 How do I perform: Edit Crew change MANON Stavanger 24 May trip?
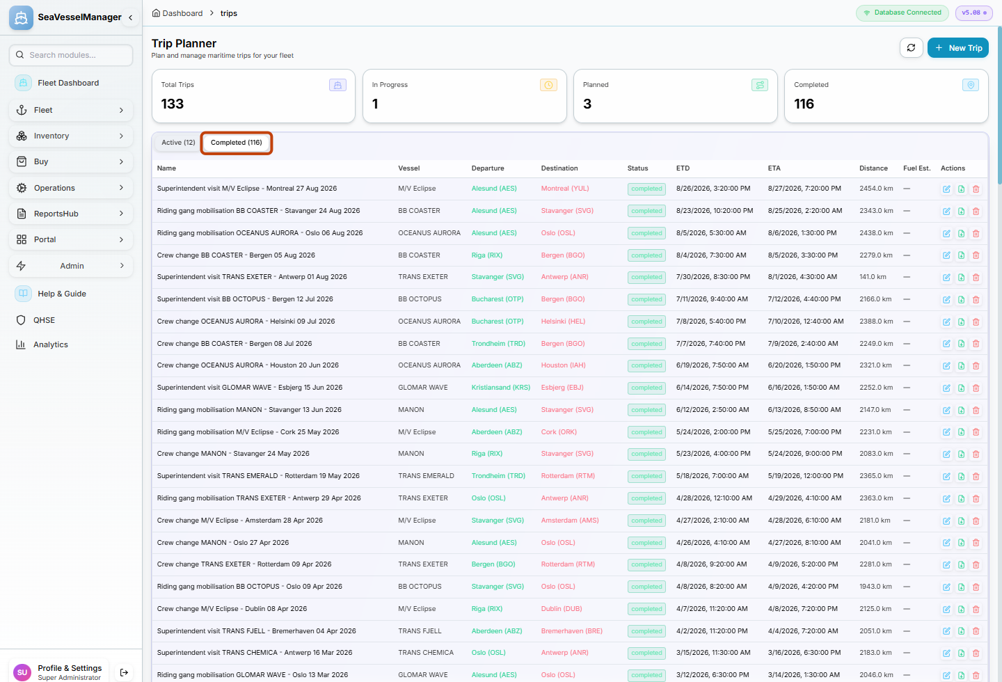pos(946,454)
